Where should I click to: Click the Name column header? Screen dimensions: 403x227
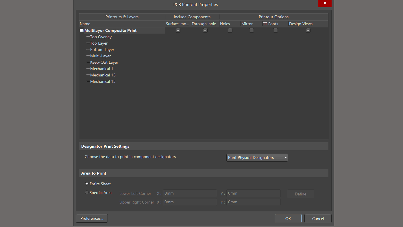click(x=85, y=24)
